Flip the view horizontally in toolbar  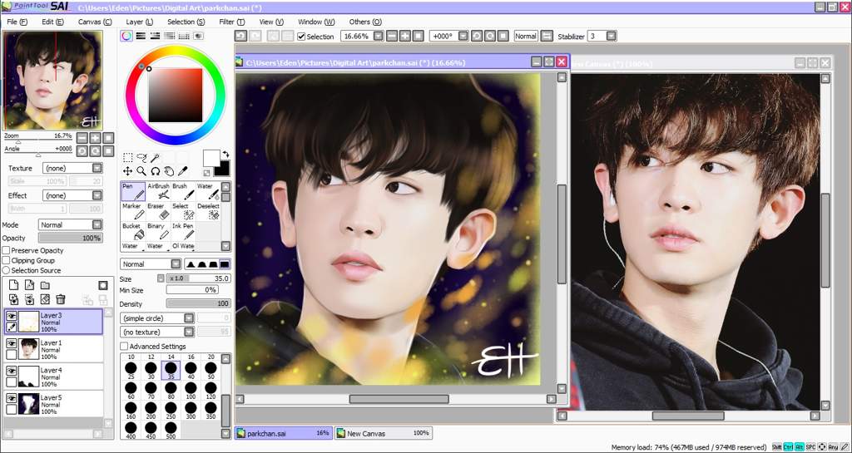547,37
